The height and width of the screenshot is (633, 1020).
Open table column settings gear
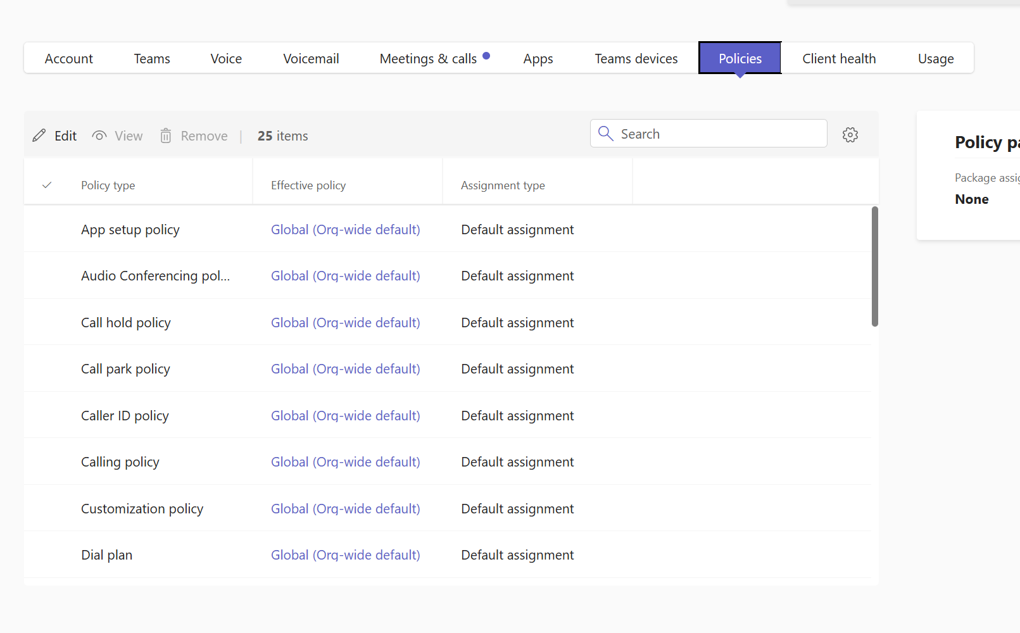tap(850, 135)
